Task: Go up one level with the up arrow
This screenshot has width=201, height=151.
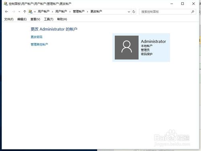Action: pos(25,12)
